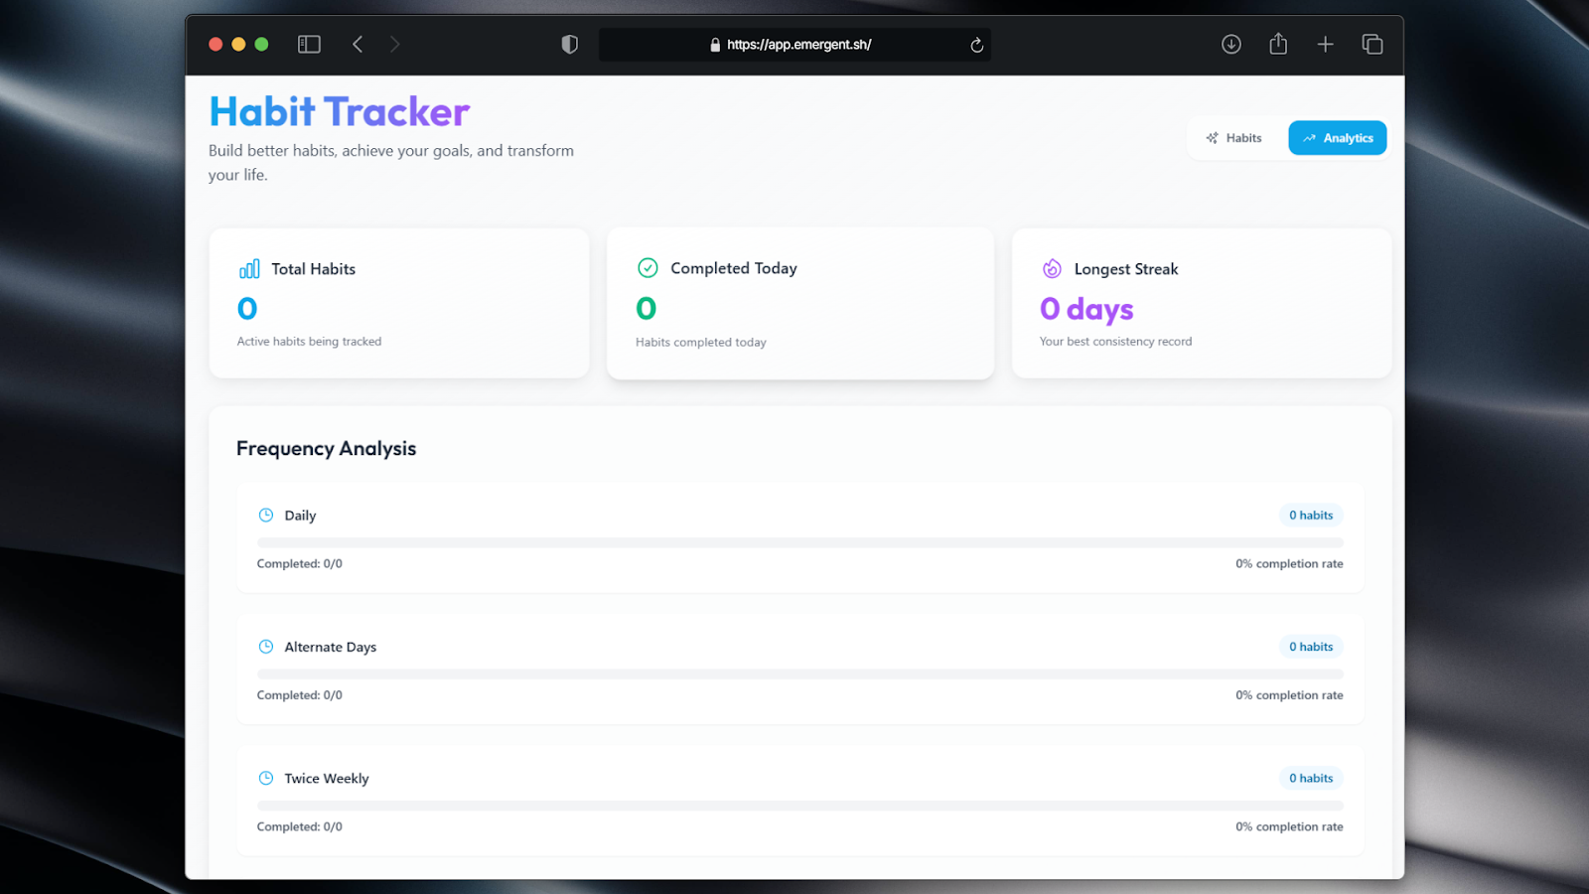Image resolution: width=1589 pixels, height=894 pixels.
Task: Click the Total Habits card label
Action: pos(313,269)
